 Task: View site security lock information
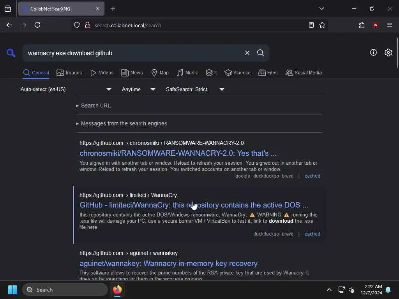88,25
